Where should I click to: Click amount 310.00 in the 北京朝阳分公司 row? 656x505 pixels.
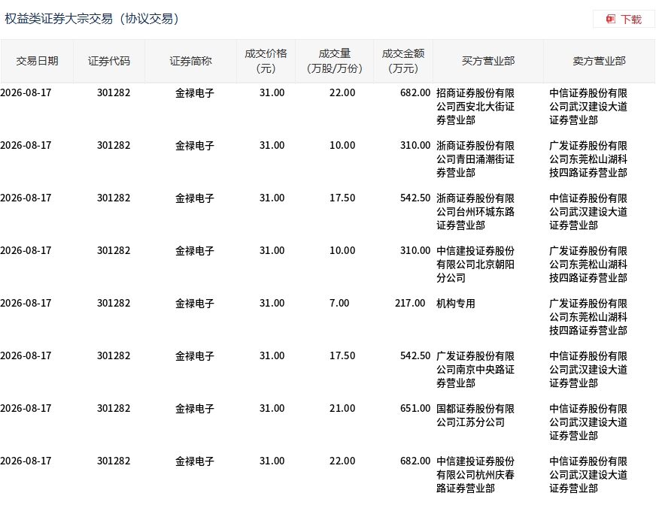click(415, 251)
